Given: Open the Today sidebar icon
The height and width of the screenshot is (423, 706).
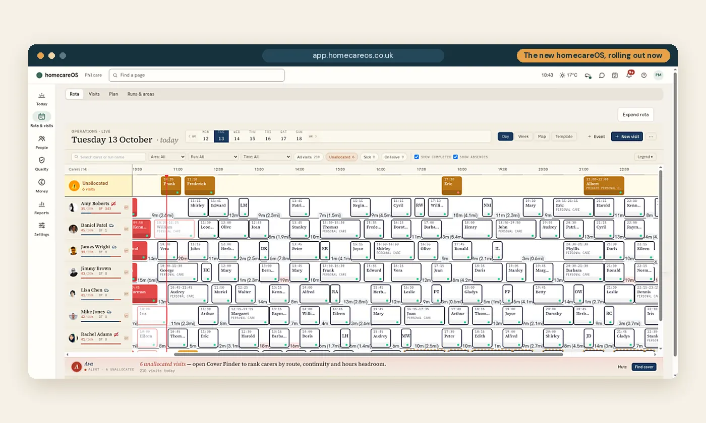Looking at the screenshot, I should point(42,95).
